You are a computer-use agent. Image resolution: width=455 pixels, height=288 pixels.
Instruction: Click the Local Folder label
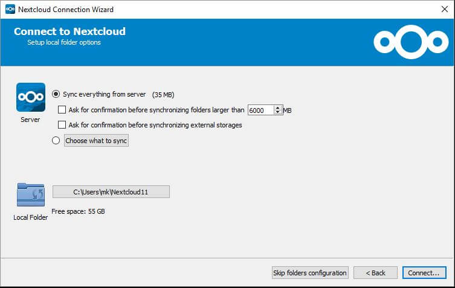click(30, 217)
